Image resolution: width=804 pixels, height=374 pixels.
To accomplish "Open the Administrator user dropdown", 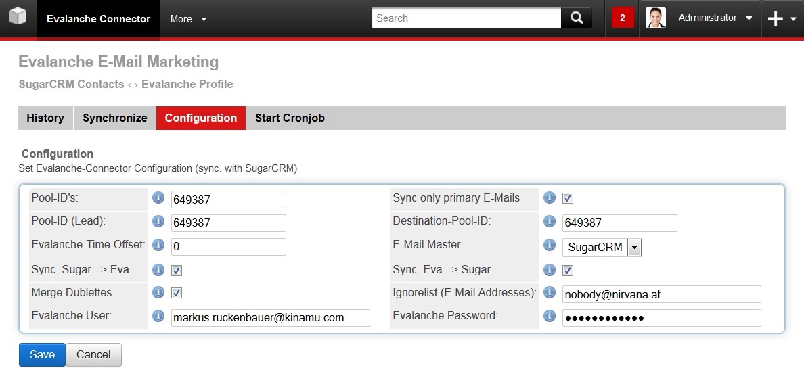I will click(x=715, y=18).
